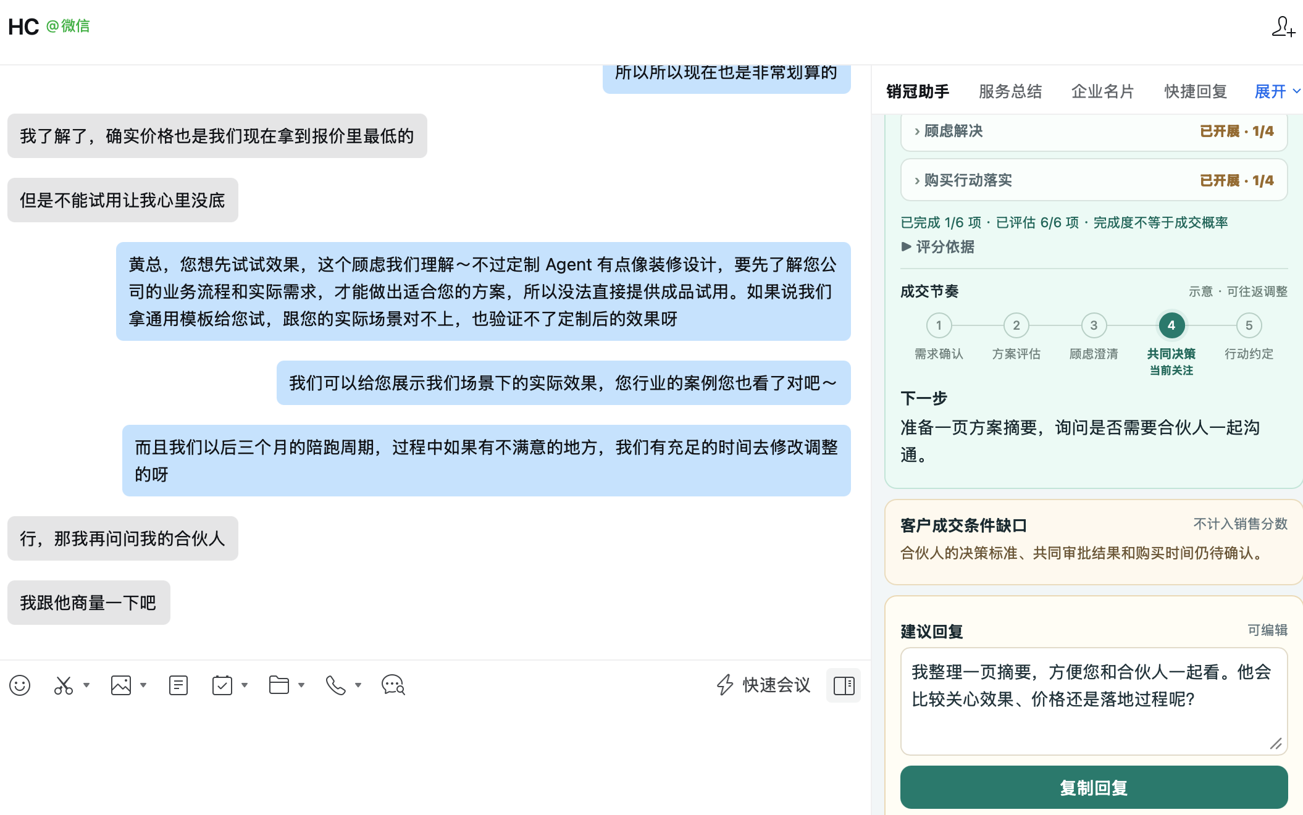Image resolution: width=1303 pixels, height=815 pixels.
Task: Open the folder file icon
Action: [279, 685]
